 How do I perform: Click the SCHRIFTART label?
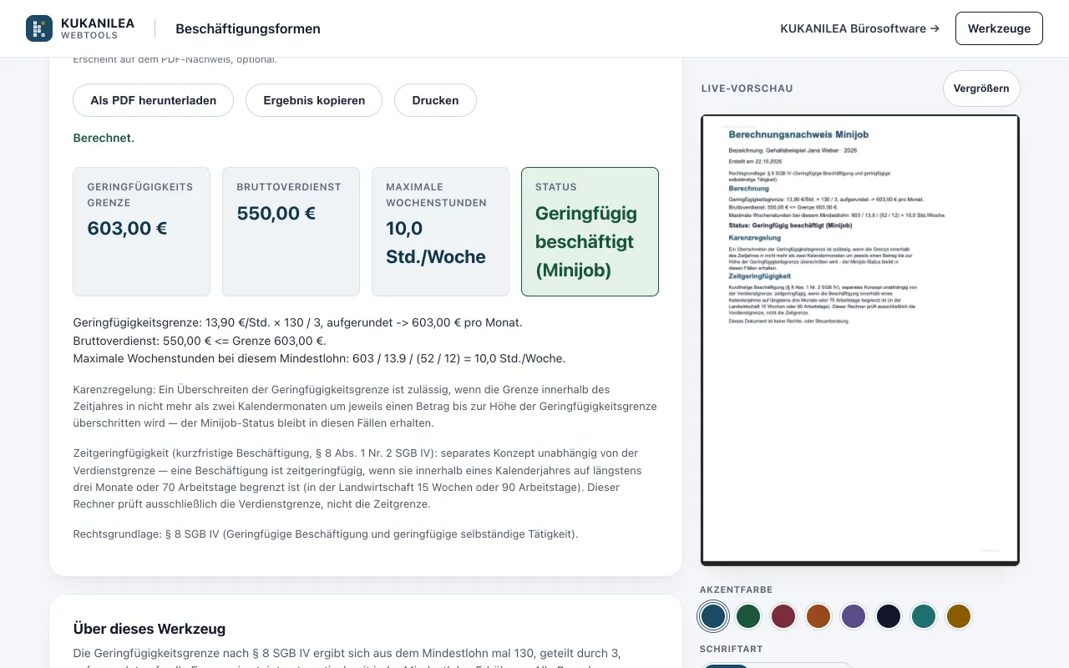732,649
